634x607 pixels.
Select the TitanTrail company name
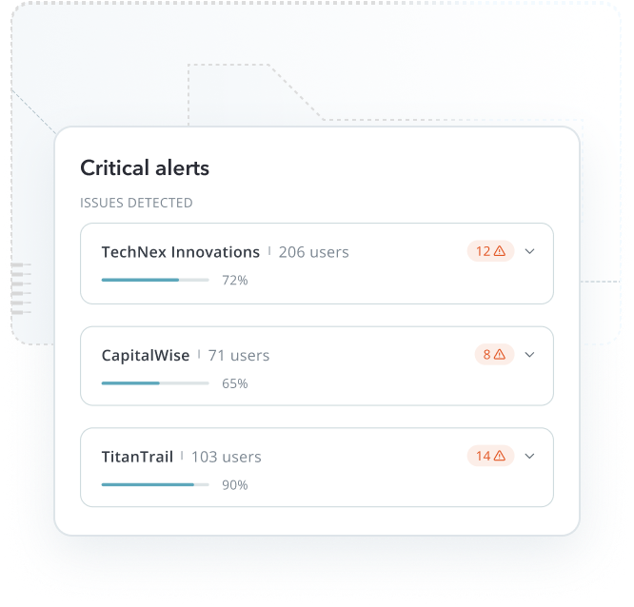click(137, 457)
